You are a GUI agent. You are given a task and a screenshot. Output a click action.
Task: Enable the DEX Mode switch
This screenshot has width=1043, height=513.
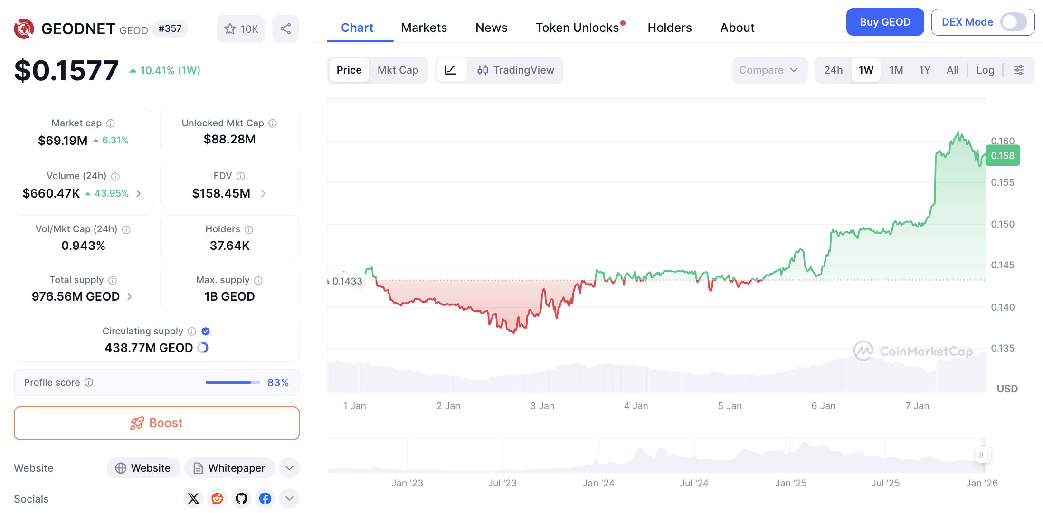pyautogui.click(x=1013, y=22)
